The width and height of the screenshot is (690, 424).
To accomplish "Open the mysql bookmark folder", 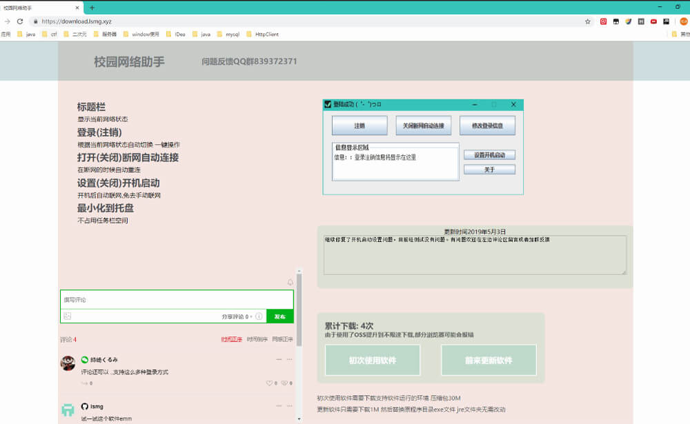I will tap(231, 34).
